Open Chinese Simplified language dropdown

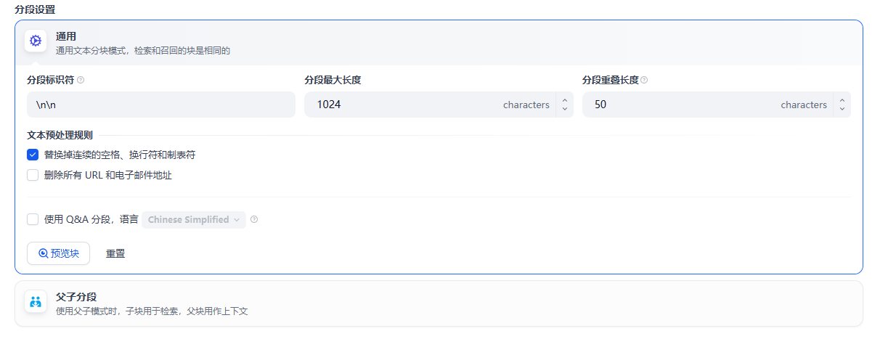(x=194, y=219)
